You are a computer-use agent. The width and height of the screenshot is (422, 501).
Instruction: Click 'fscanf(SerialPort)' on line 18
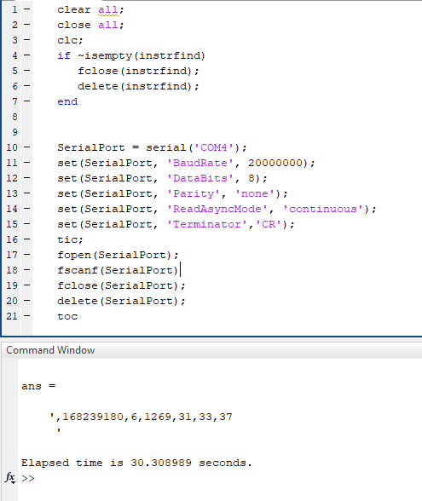118,270
